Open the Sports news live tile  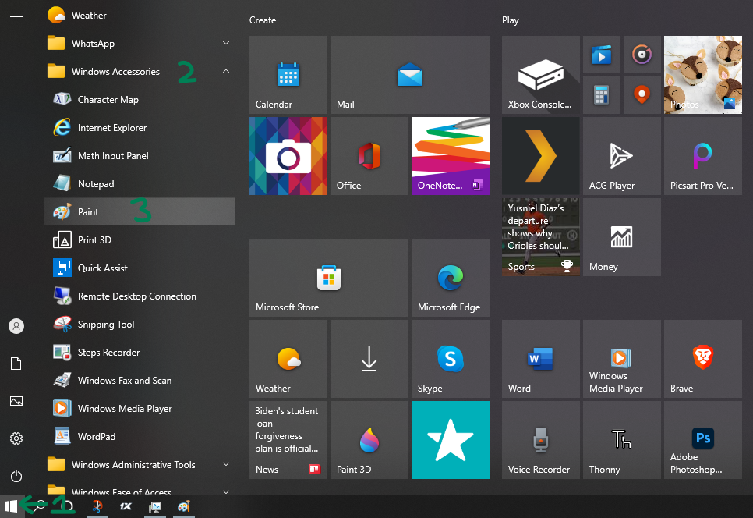click(541, 237)
